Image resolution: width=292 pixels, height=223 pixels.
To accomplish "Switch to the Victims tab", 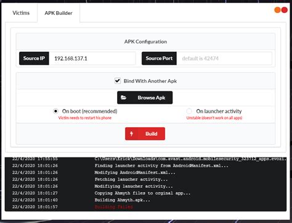I will [21, 13].
